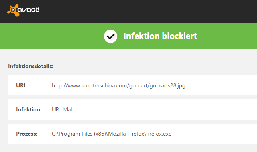Click the Program Files (x86) path segment
The image size is (257, 152).
tap(82, 134)
